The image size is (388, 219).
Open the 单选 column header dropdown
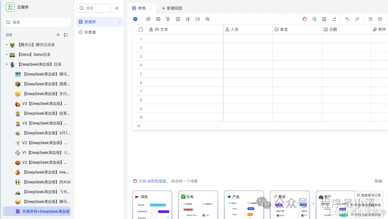tap(297, 29)
